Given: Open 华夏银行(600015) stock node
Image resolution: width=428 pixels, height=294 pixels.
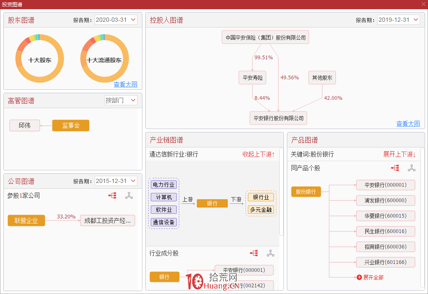Looking at the screenshot, I should (x=385, y=216).
